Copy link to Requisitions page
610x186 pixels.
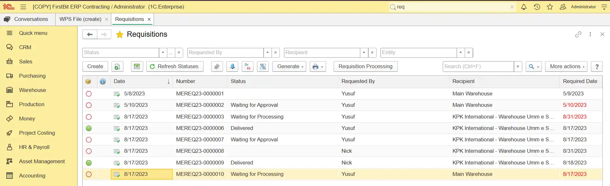click(x=578, y=34)
